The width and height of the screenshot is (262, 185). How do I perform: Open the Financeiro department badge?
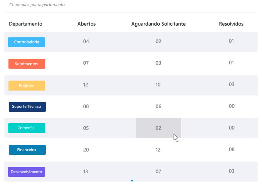click(x=27, y=150)
